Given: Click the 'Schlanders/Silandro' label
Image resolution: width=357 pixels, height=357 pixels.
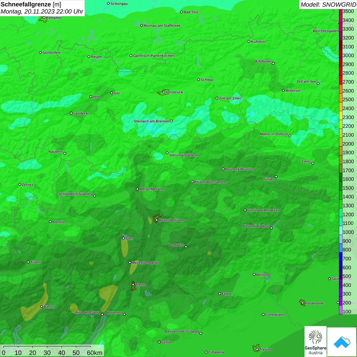Looking at the screenshot, I should pos(75,194).
